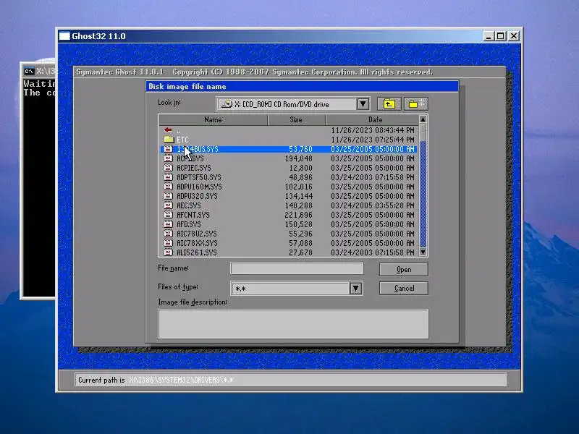579x434 pixels.
Task: Click the ETC folder icon
Action: [x=169, y=140]
